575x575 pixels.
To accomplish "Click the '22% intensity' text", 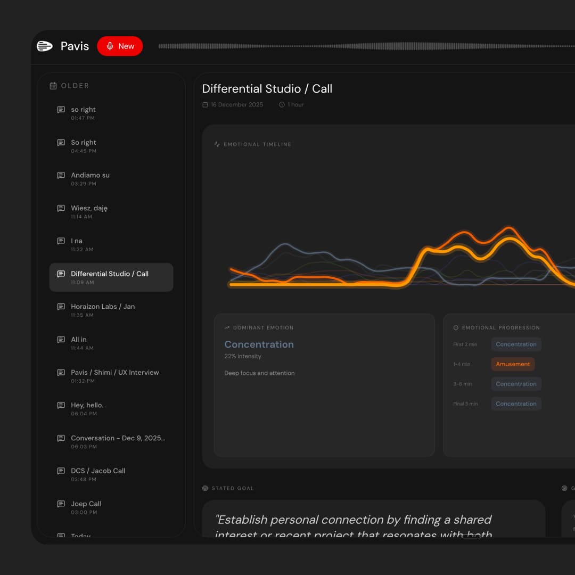I will pos(243,356).
